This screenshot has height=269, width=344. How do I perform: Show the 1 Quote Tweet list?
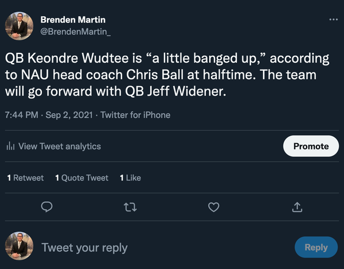tap(81, 178)
